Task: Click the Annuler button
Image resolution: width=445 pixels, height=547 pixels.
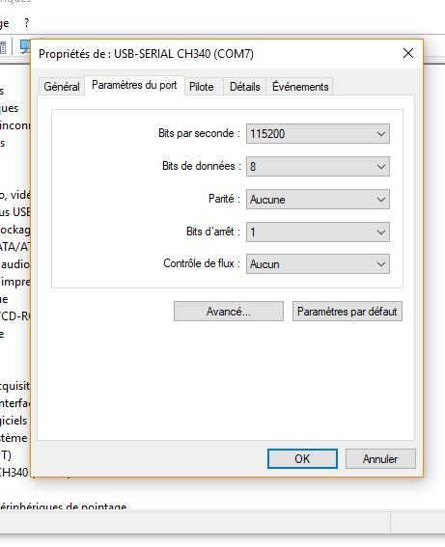Action: pos(380,459)
